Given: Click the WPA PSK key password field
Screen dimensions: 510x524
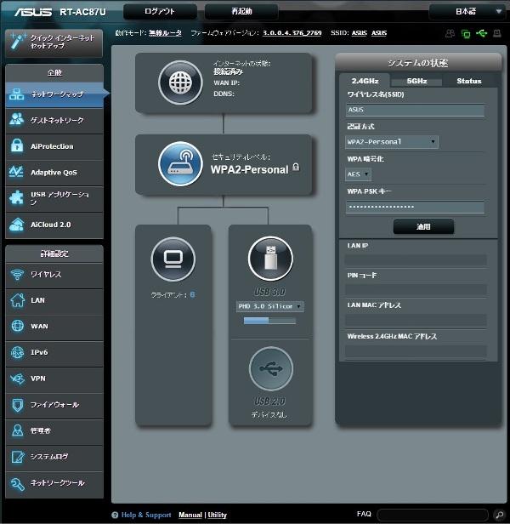Looking at the screenshot, I should click(415, 208).
